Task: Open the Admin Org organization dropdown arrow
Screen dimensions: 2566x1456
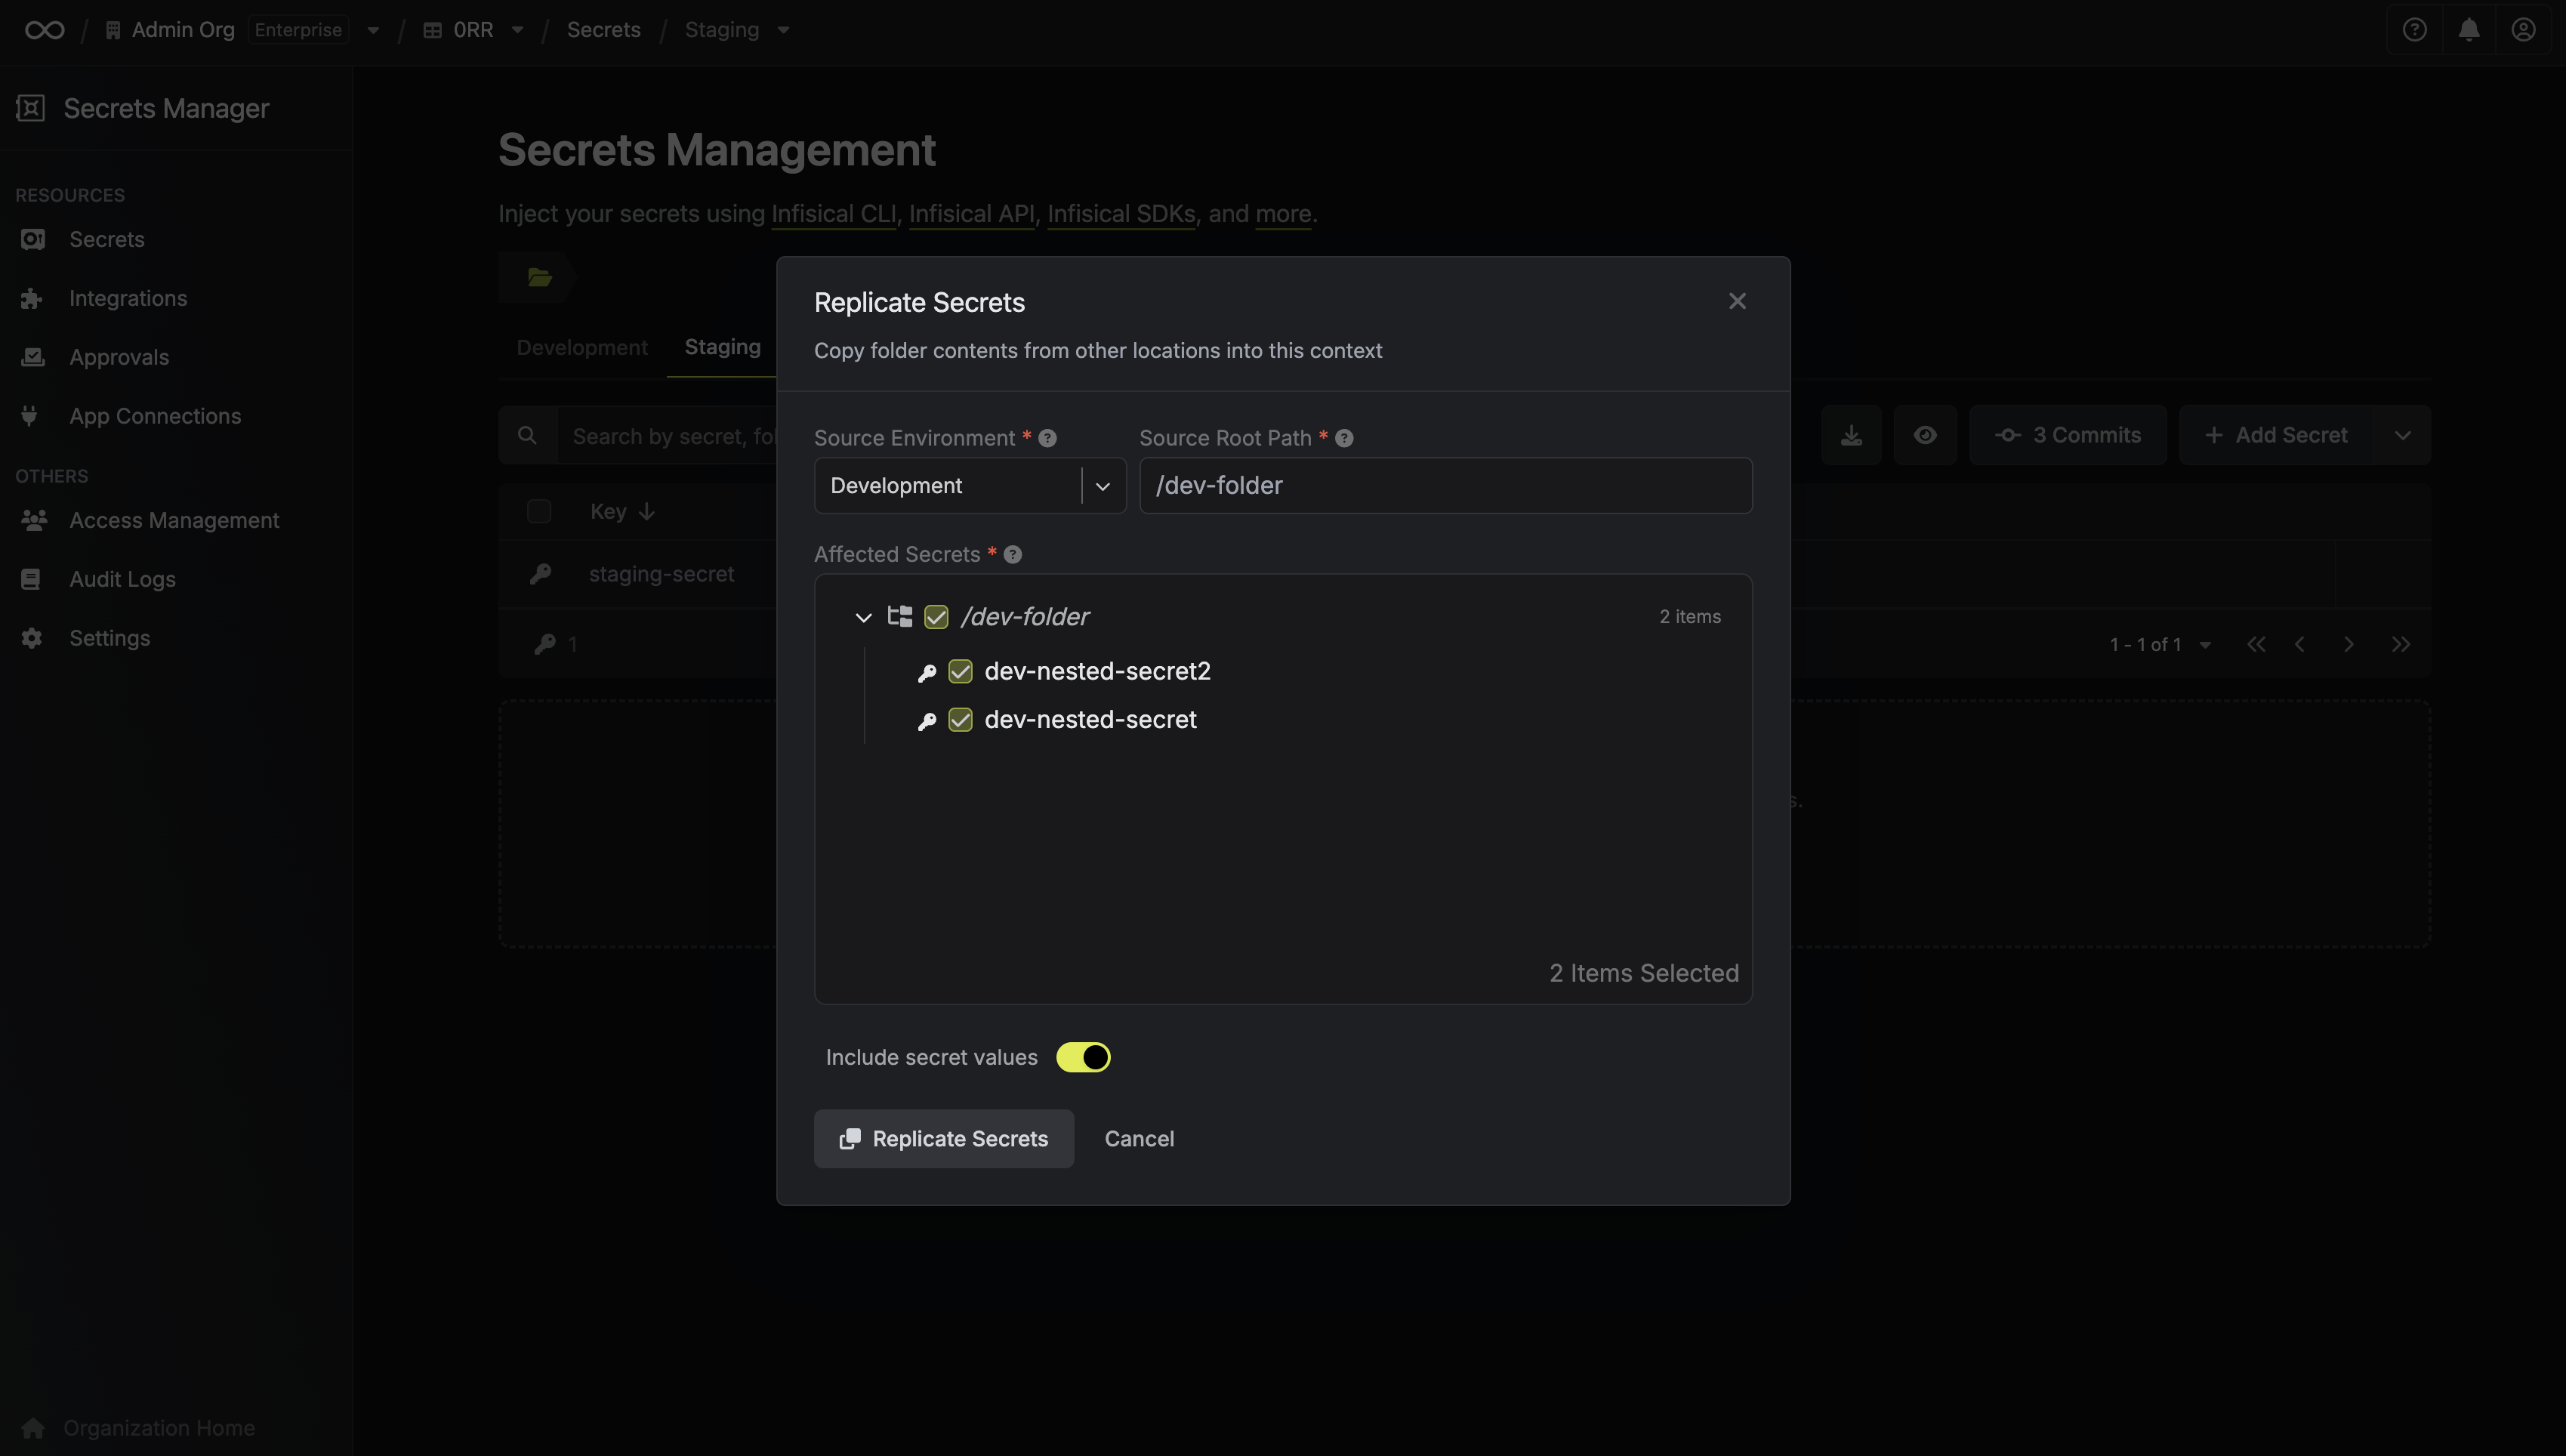Action: [x=373, y=30]
